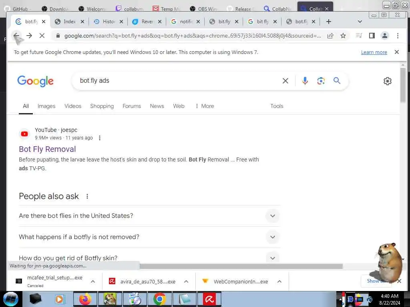Click Learn more in the update banner
This screenshot has height=307, width=410.
coord(374,52)
